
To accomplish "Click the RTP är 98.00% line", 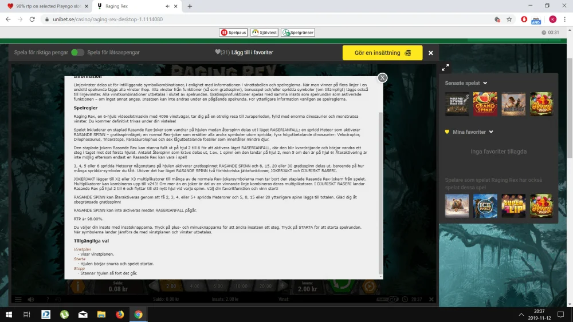I will click(x=88, y=219).
